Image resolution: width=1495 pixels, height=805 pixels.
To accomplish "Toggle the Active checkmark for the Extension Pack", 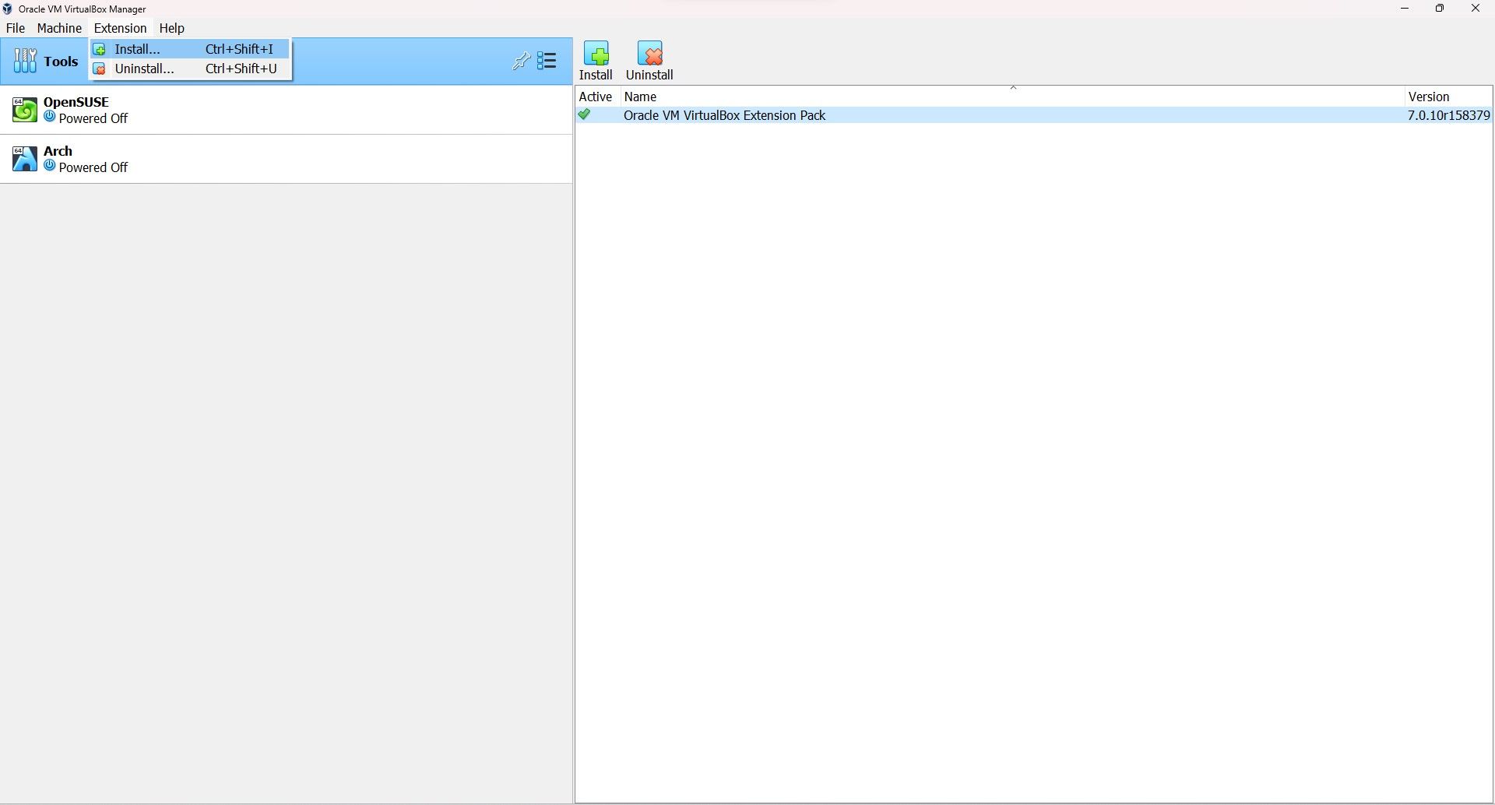I will [586, 114].
